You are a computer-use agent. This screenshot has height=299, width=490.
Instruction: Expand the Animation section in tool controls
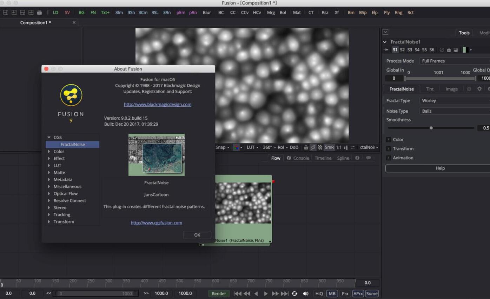(389, 158)
